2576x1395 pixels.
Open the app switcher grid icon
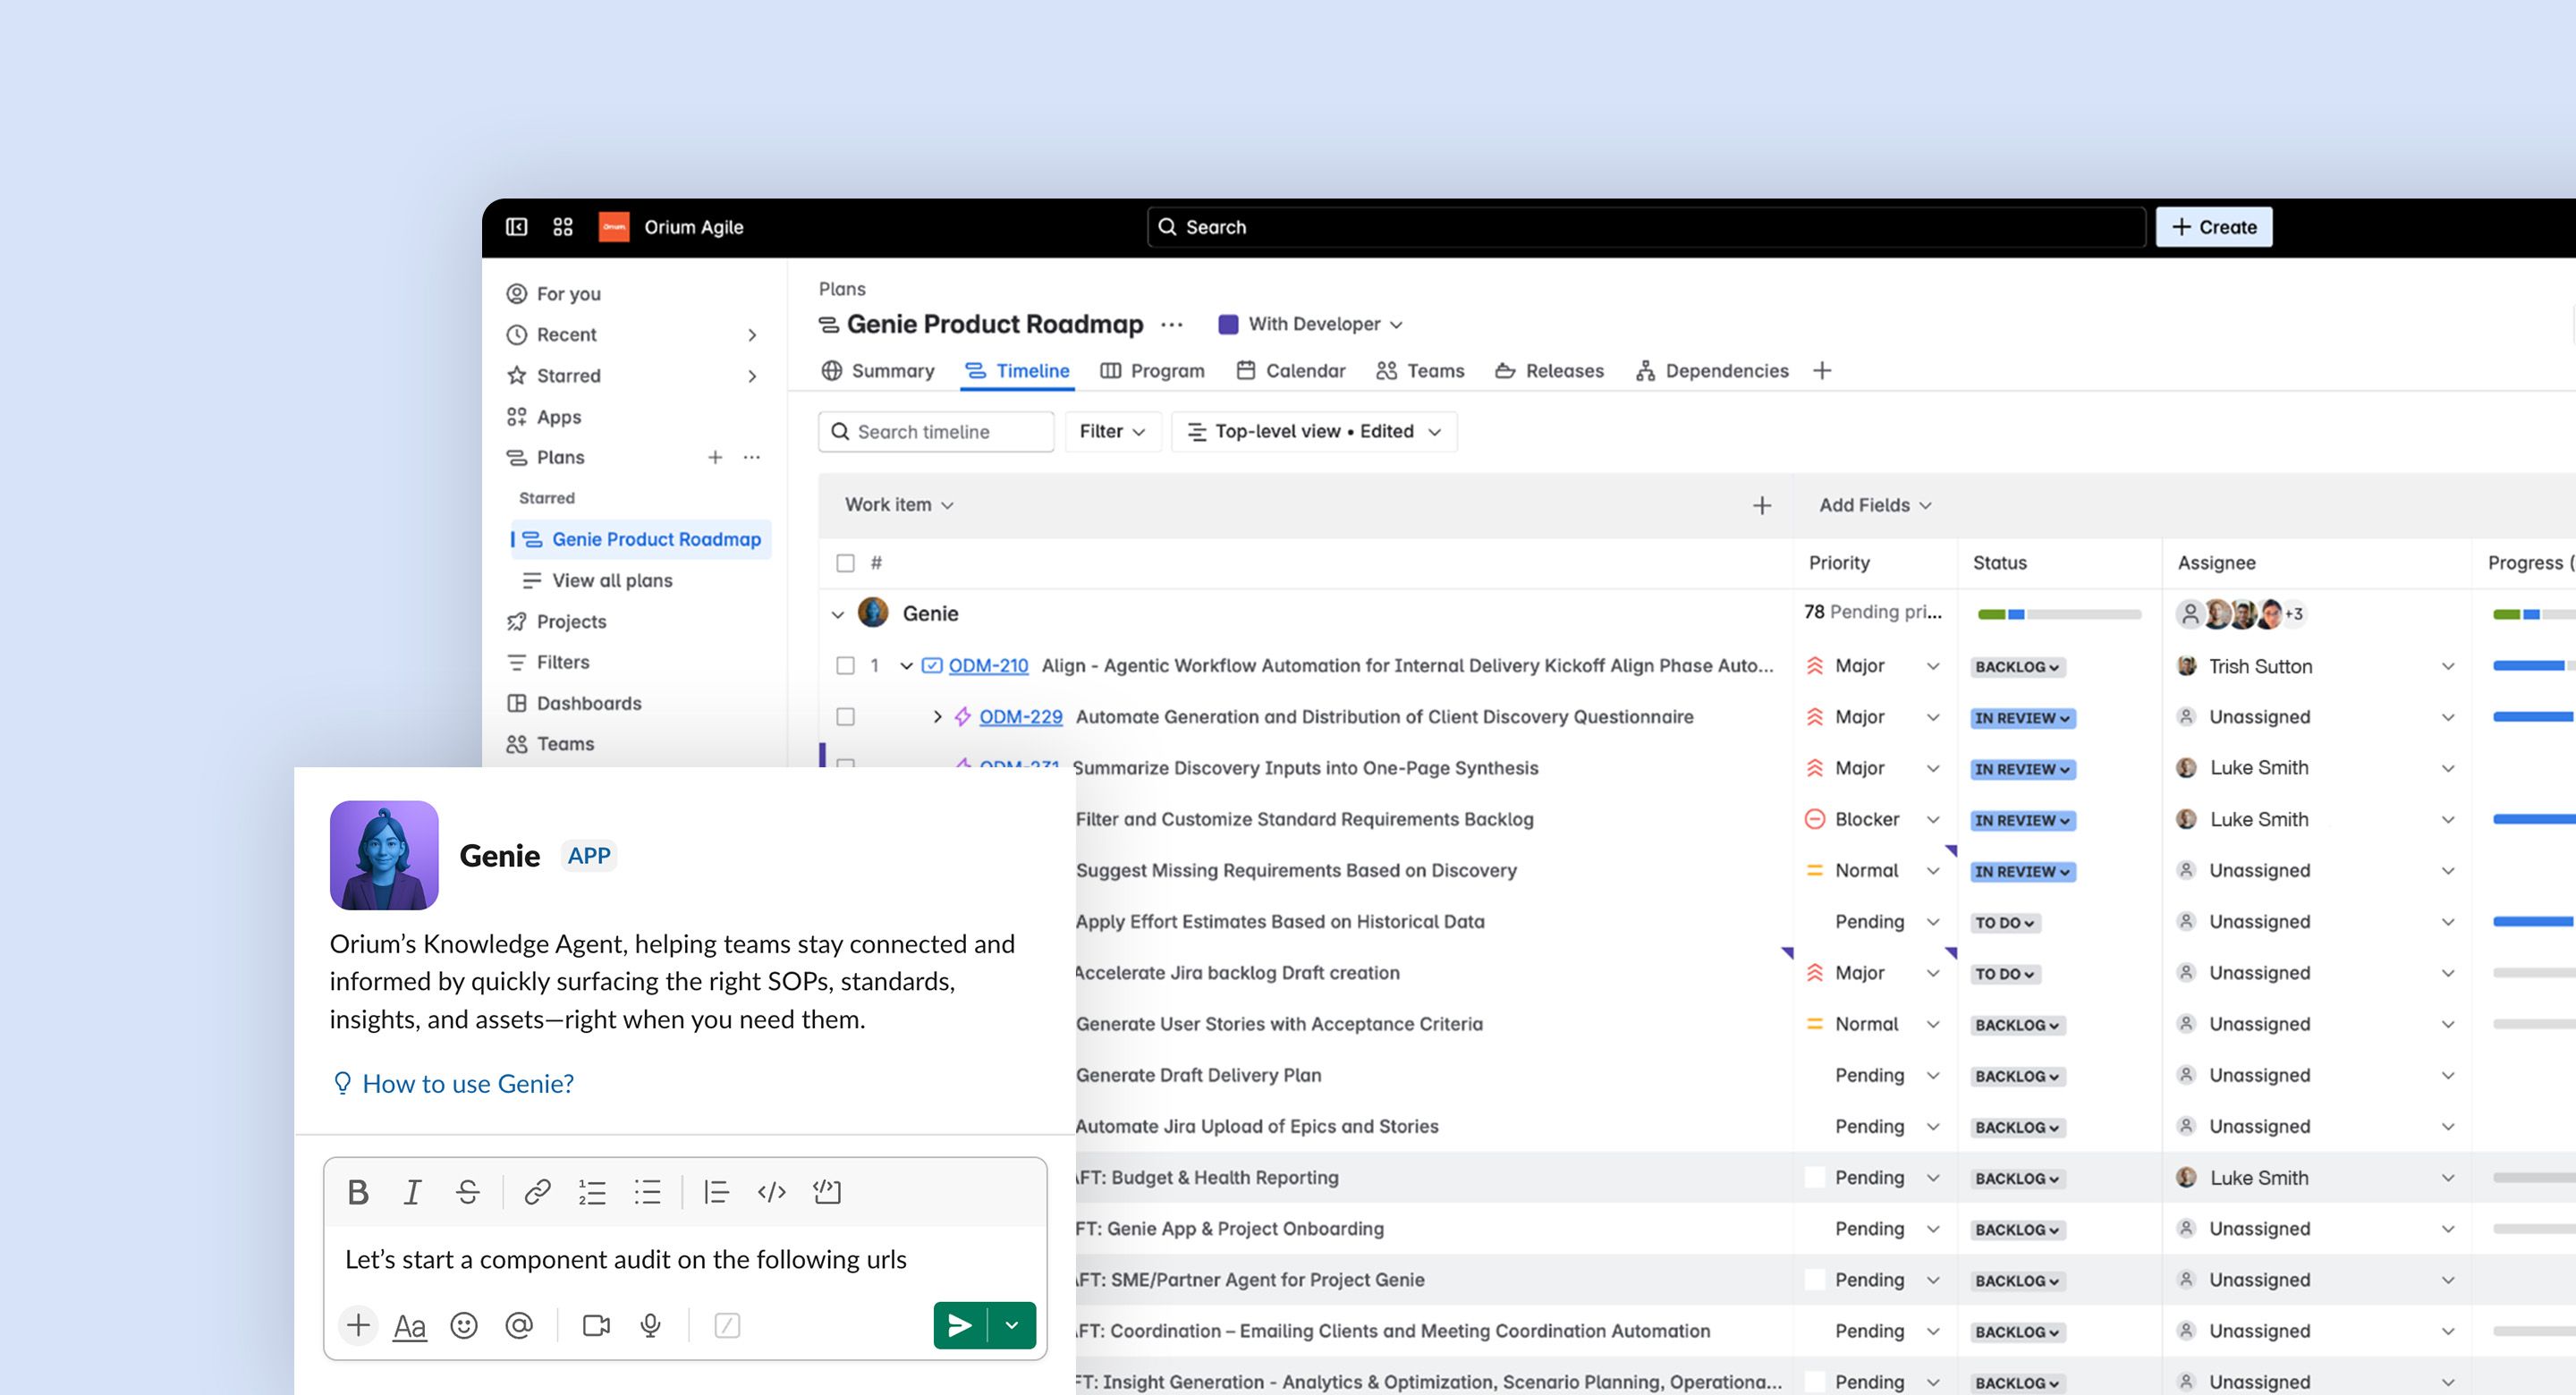click(562, 227)
